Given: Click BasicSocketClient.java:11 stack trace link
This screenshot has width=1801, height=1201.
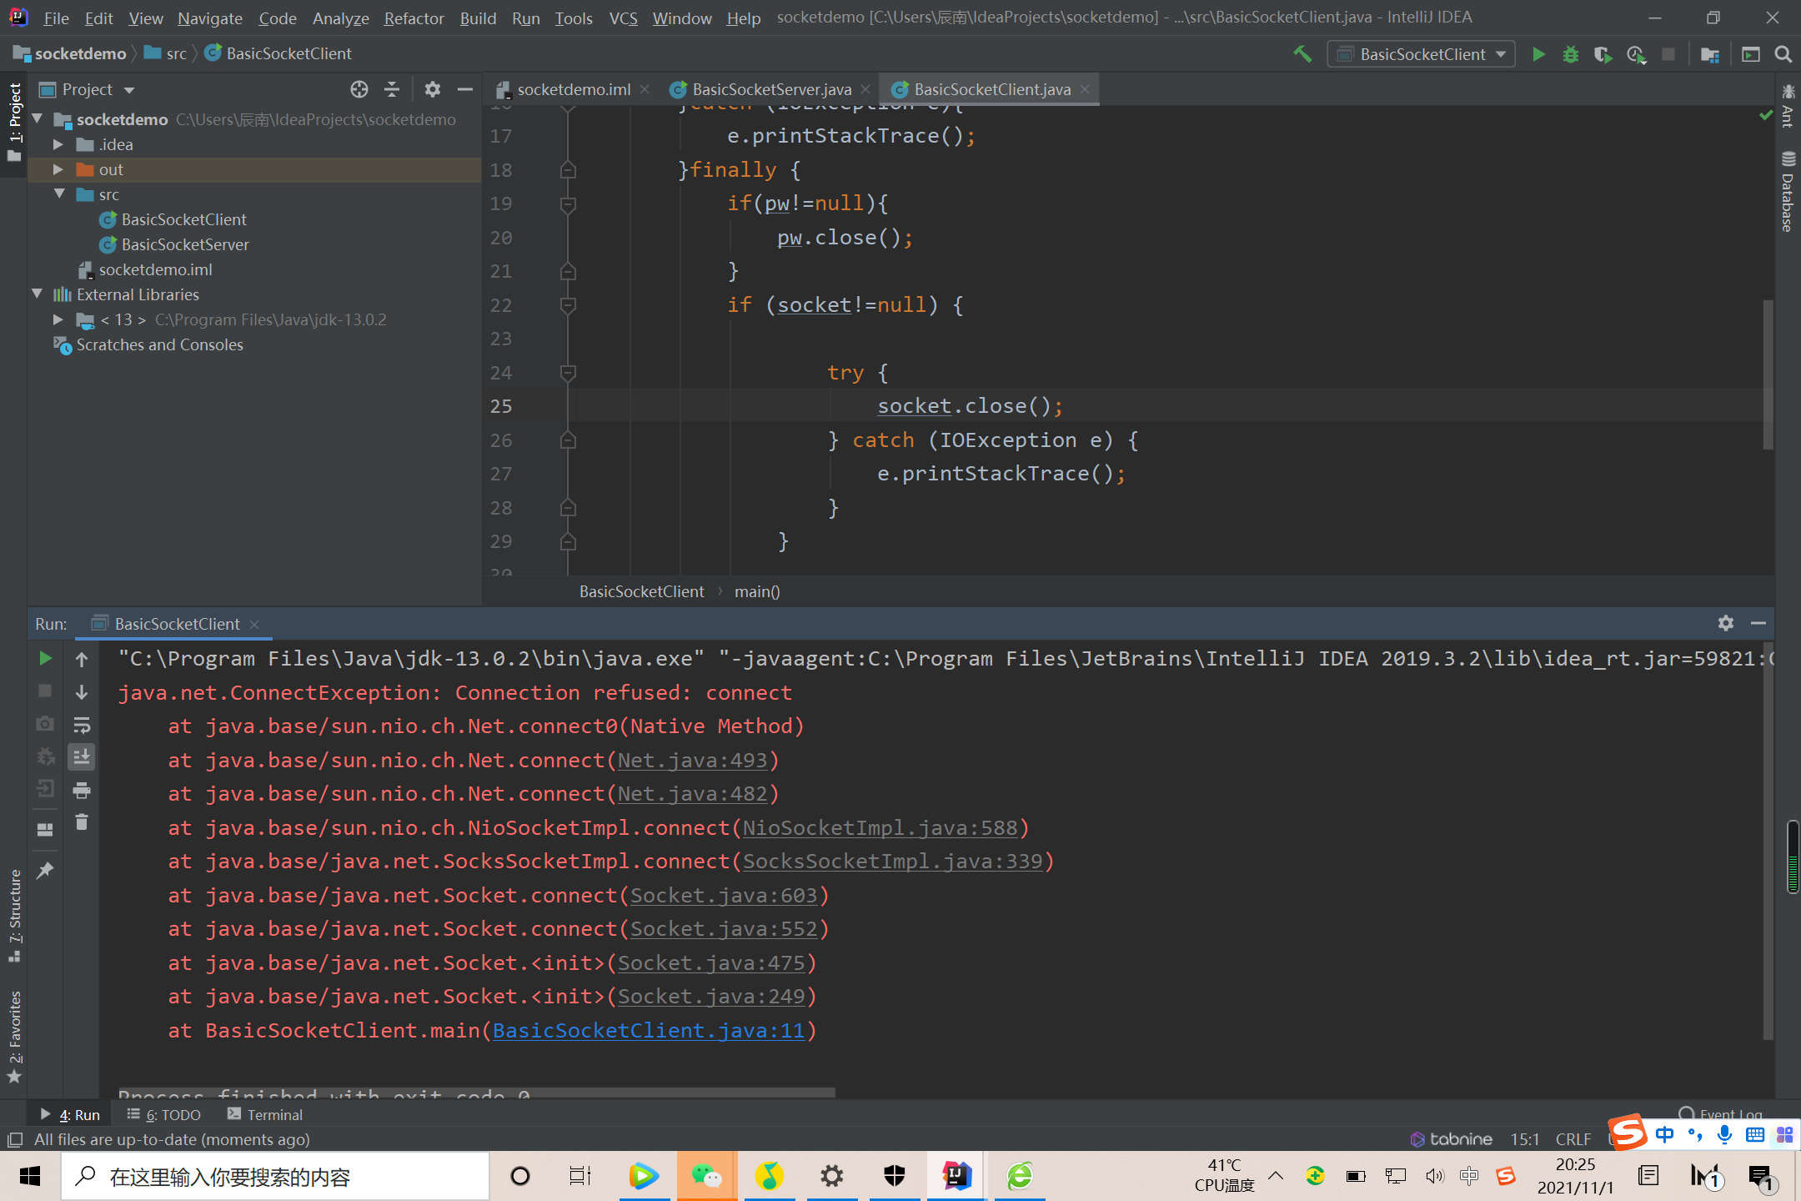Looking at the screenshot, I should [649, 1030].
